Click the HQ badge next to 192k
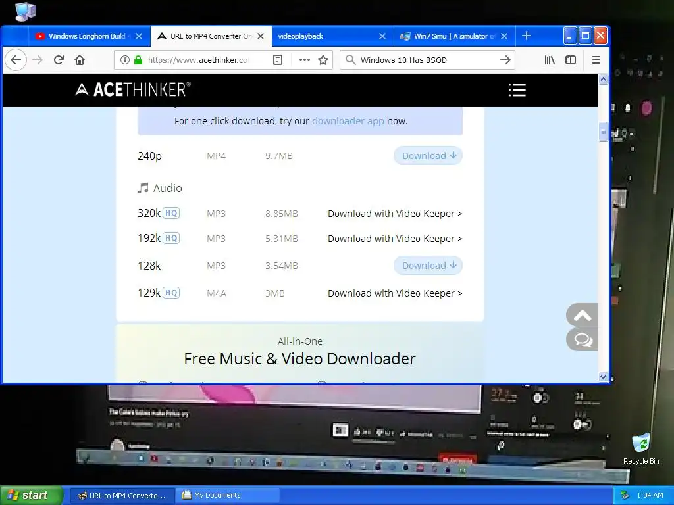This screenshot has width=674, height=505. pyautogui.click(x=171, y=238)
